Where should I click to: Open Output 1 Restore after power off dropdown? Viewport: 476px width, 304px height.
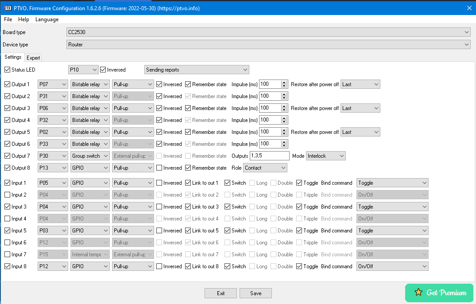(x=360, y=84)
